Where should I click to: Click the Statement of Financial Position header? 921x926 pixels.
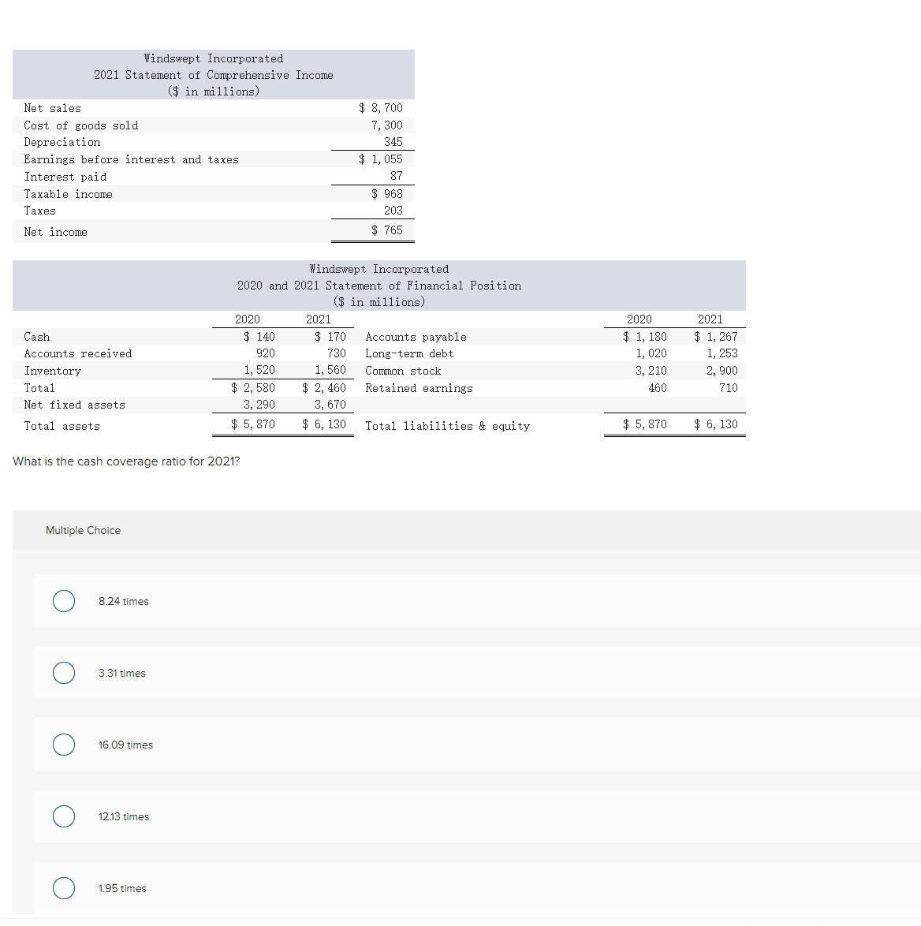pos(379,286)
